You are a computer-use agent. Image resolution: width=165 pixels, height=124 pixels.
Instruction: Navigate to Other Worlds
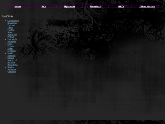pos(147,6)
